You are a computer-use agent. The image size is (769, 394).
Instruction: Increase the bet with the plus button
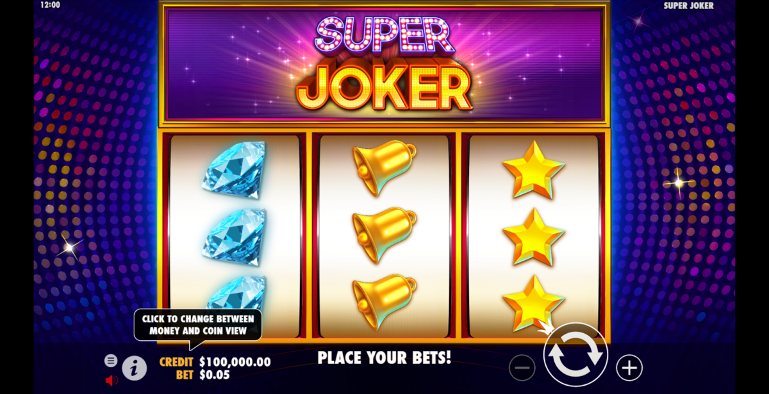coord(629,368)
